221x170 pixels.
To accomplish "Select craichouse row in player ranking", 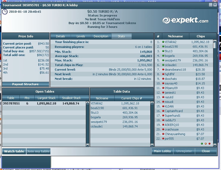I will [184, 129].
